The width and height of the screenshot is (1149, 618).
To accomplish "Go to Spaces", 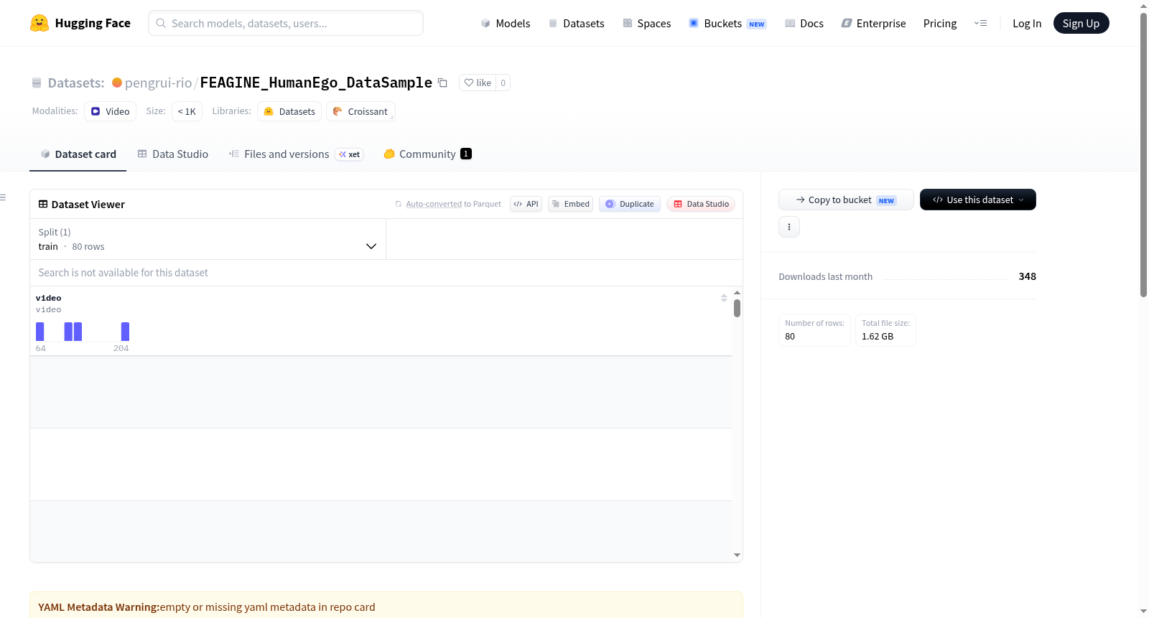I will click(647, 23).
